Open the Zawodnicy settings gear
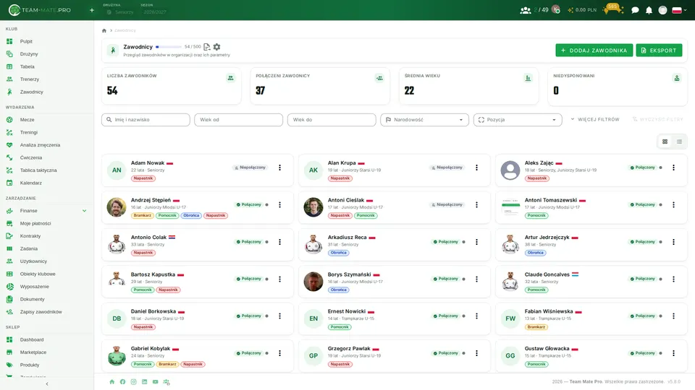The width and height of the screenshot is (695, 390). click(x=216, y=46)
